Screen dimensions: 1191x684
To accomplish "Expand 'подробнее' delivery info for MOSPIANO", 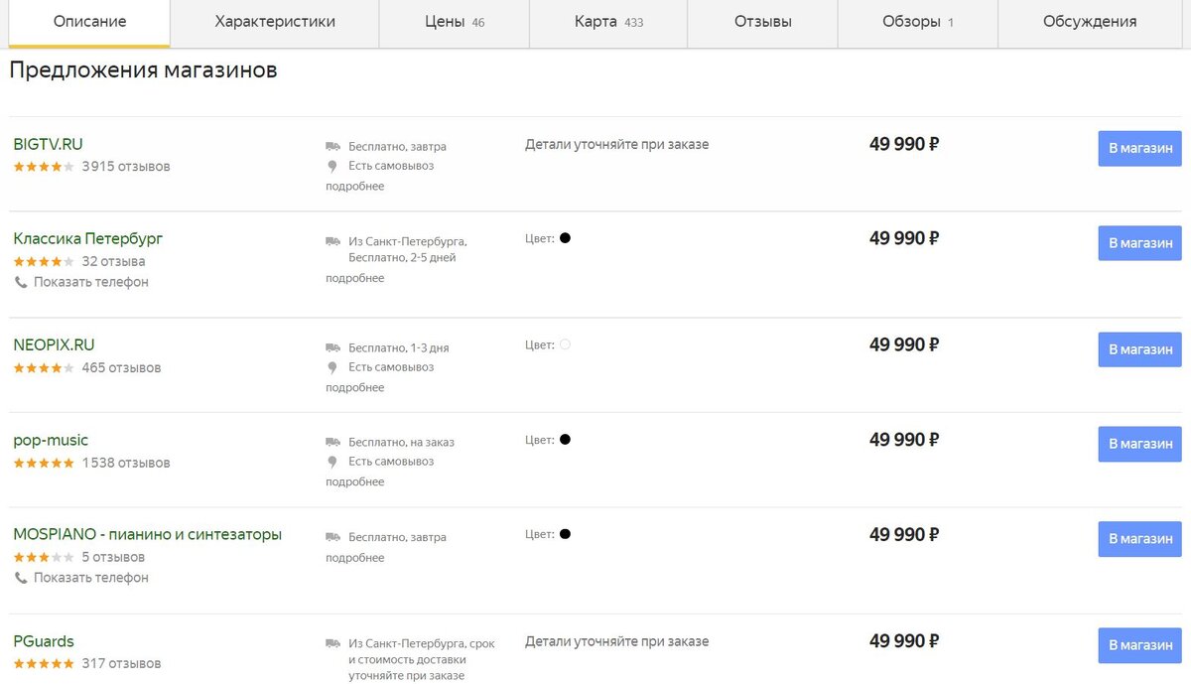I will pos(354,558).
